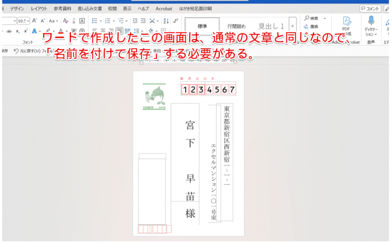This screenshot has width=392, height=243.
Task: Shrink font size with the smaller A icon
Action: coord(43,21)
